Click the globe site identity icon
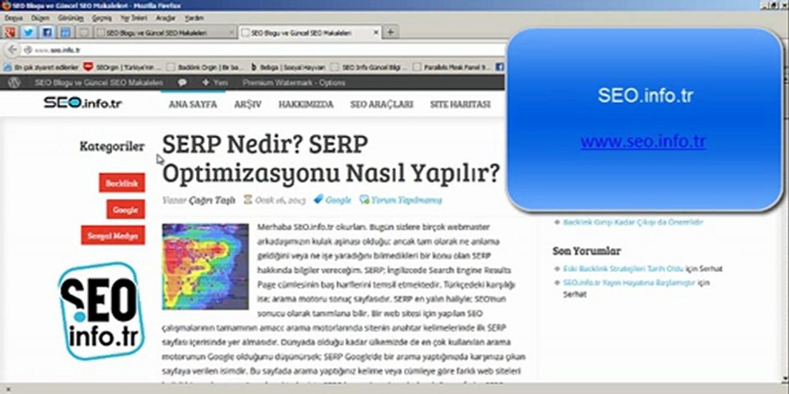Image resolution: width=789 pixels, height=394 pixels. pos(27,50)
